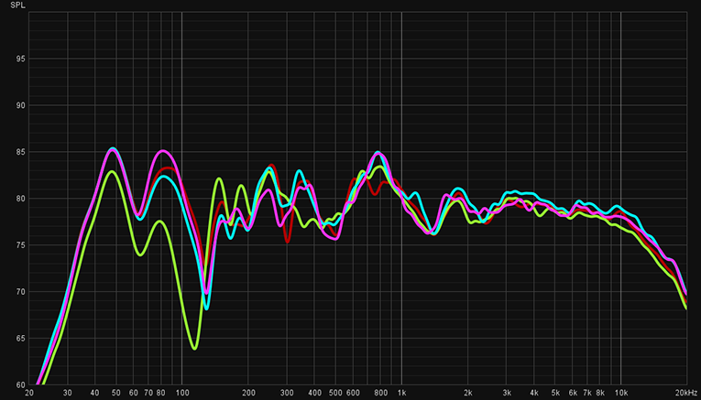The height and width of the screenshot is (400, 701).
Task: Select the 6k label on the frequency axis
Action: (573, 393)
